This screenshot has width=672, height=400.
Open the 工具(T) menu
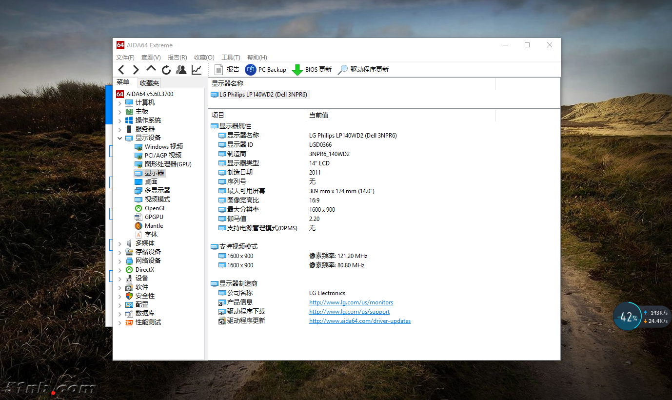pos(231,58)
